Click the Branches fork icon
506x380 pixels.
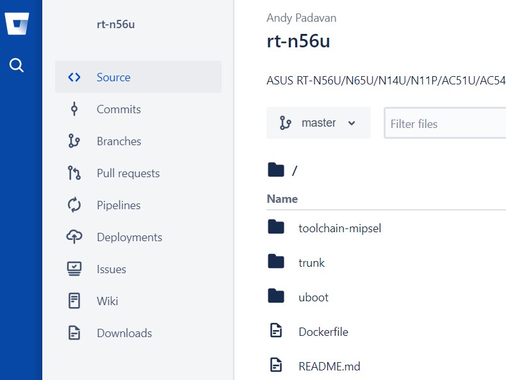[x=74, y=141]
